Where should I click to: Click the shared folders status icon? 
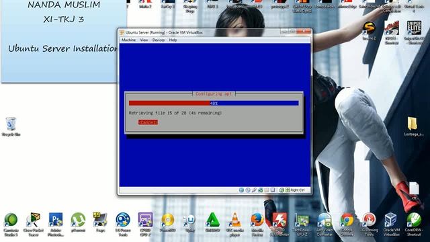tap(267, 190)
